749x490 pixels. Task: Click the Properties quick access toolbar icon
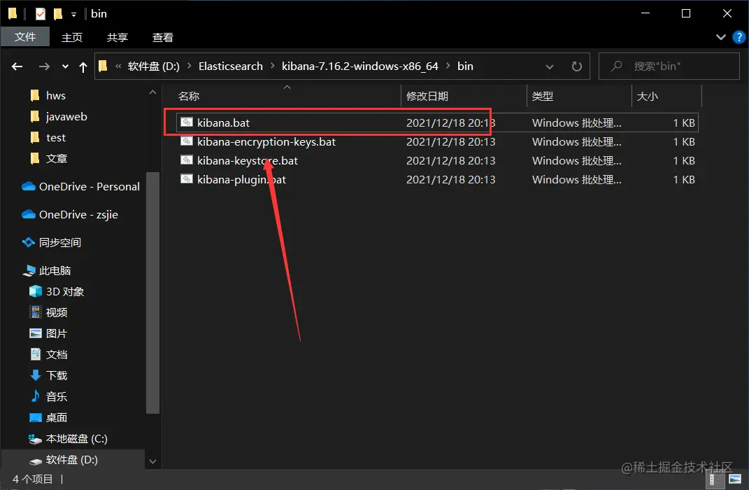41,14
